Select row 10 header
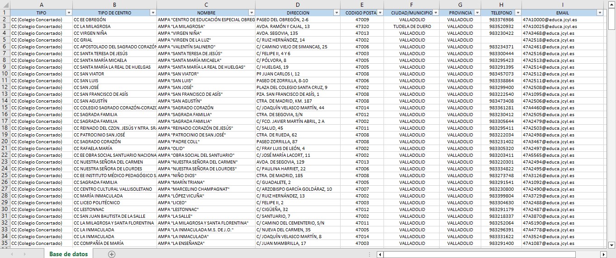 click(x=5, y=74)
